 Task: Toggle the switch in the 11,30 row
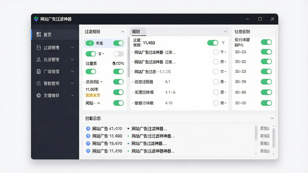[x=119, y=92]
